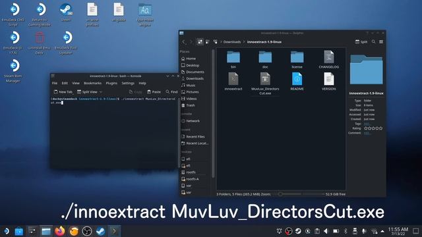Image resolution: width=422 pixels, height=237 pixels.
Task: Add tags link in information panel
Action: tap(367, 124)
